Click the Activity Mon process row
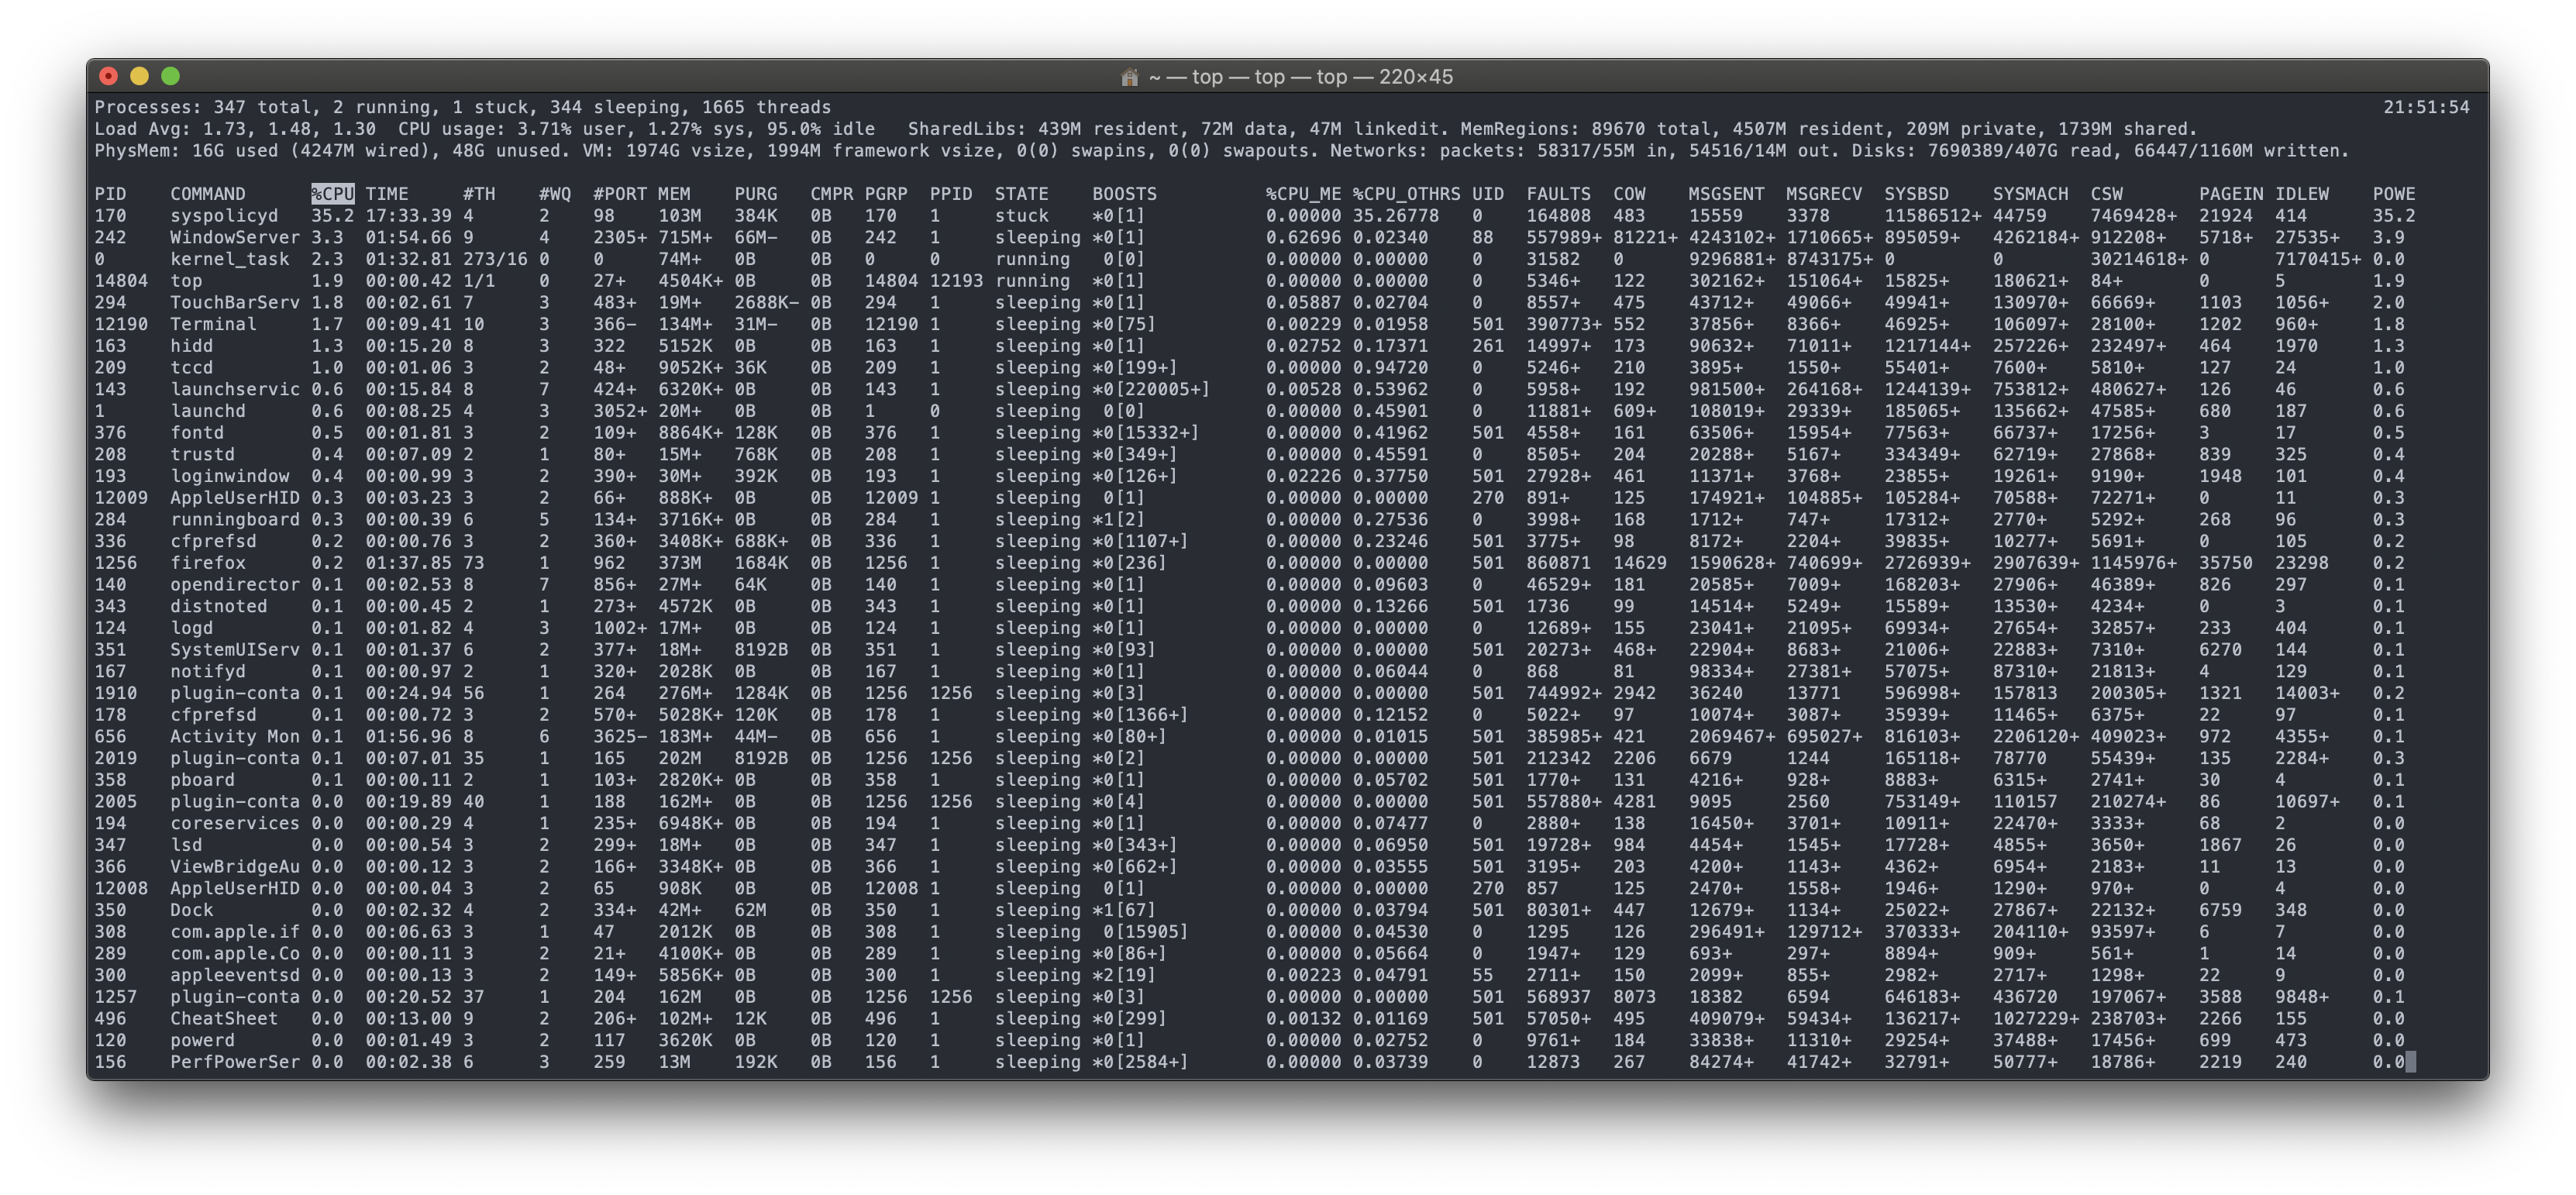This screenshot has width=2576, height=1195. click(234, 737)
